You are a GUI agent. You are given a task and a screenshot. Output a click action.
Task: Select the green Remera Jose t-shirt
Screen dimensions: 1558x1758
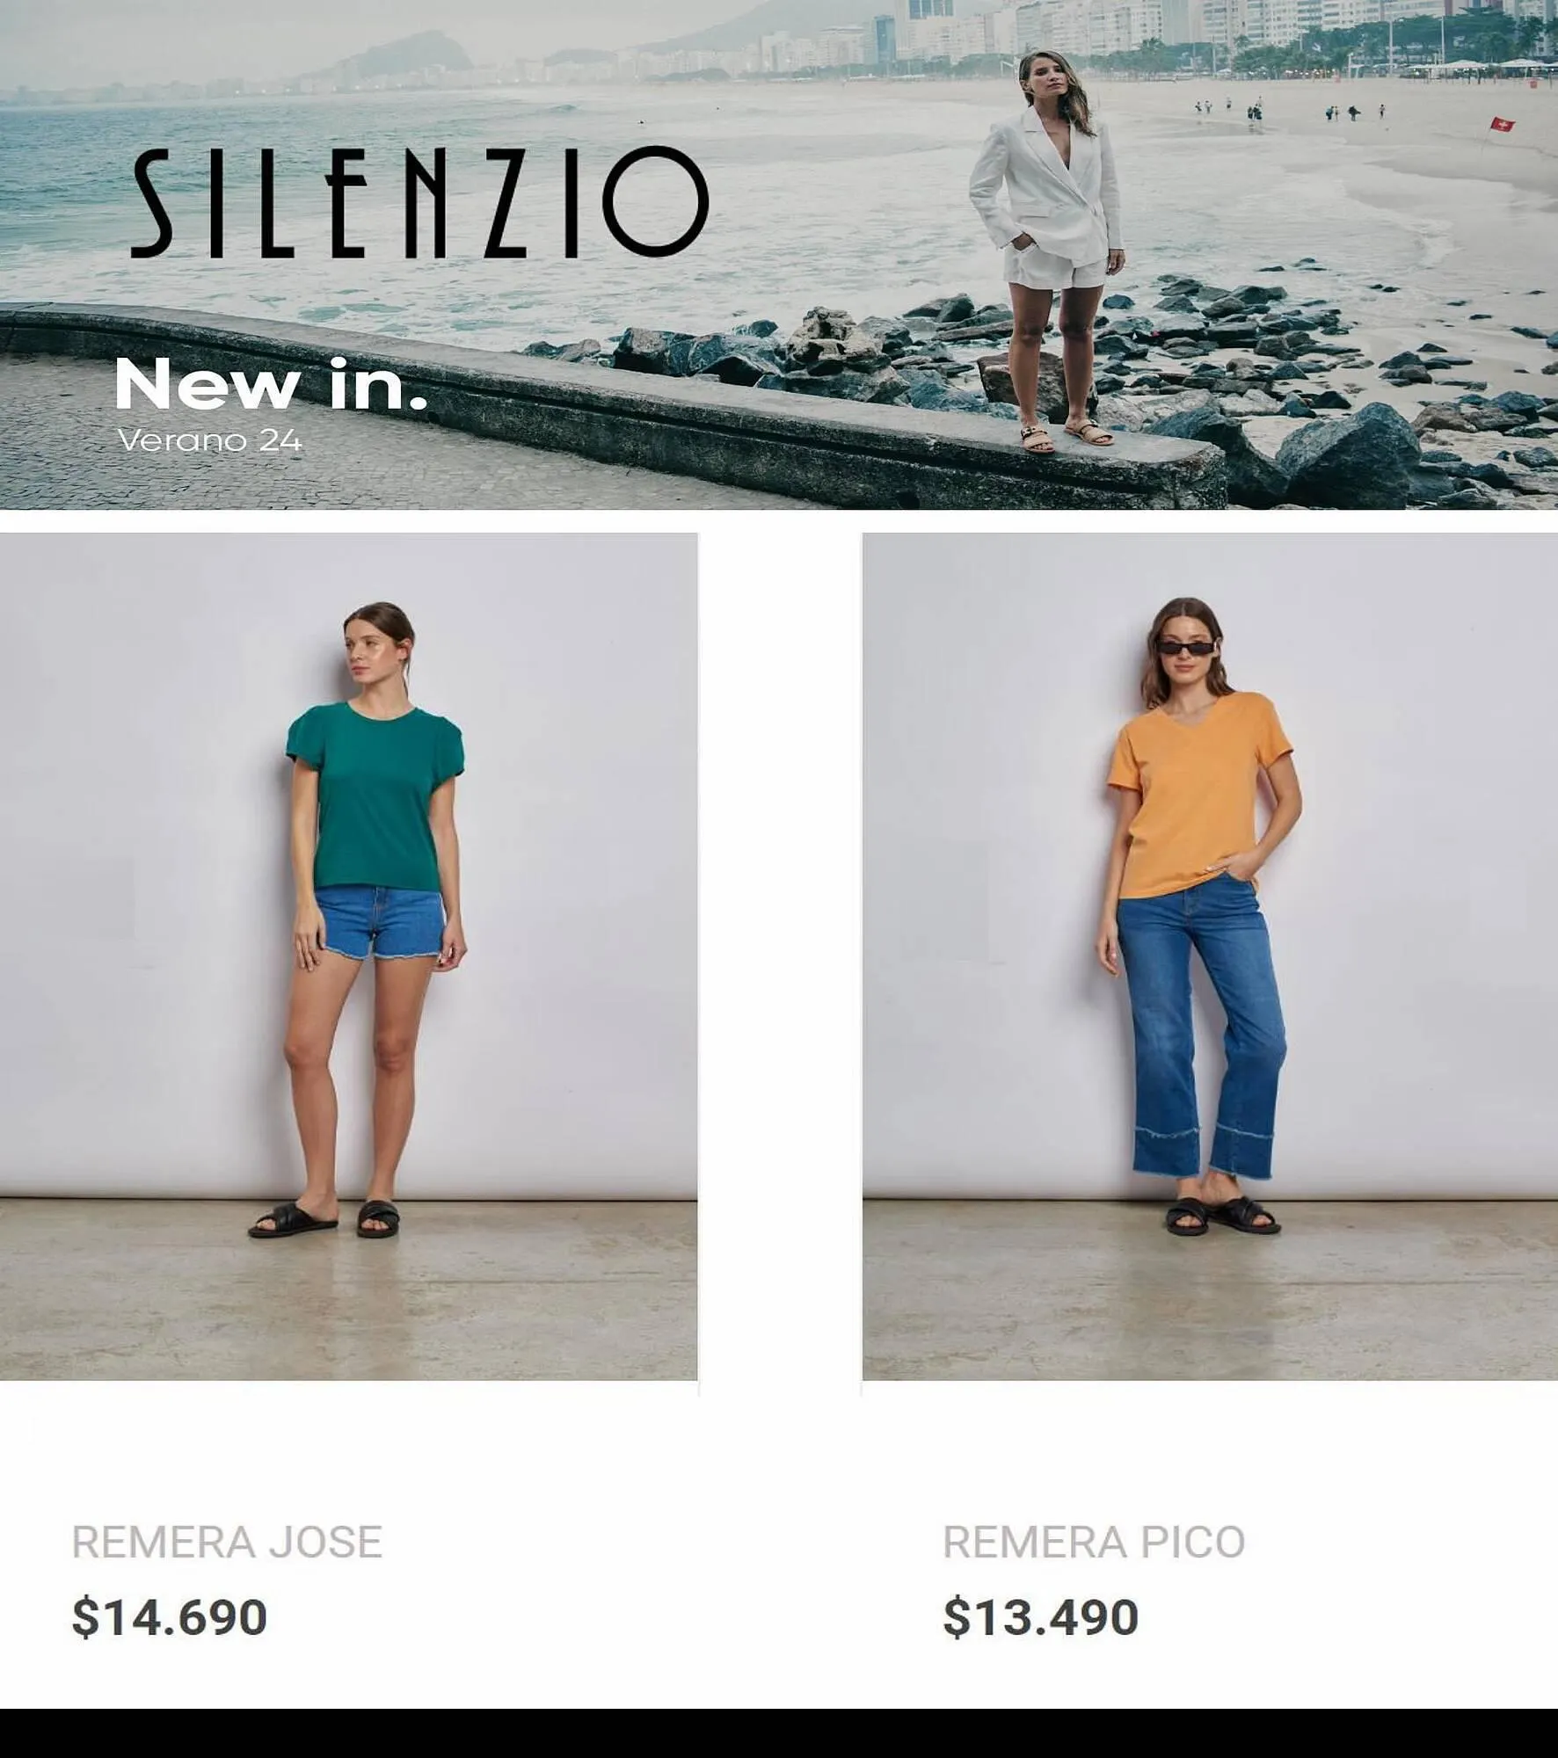point(375,795)
